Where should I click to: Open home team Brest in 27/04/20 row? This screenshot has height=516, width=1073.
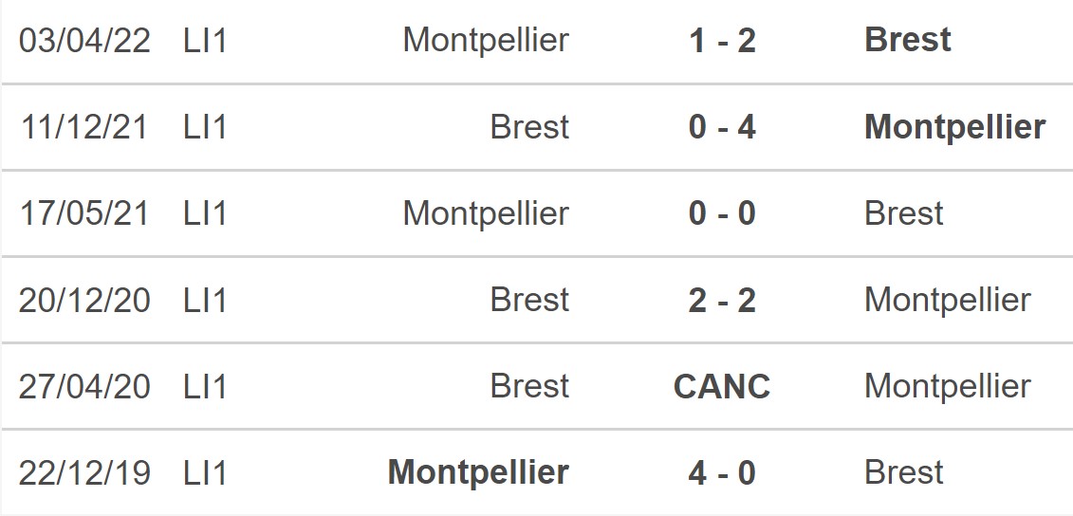529,386
